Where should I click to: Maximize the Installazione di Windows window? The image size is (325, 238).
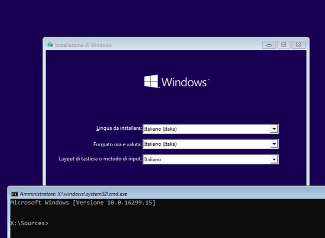coord(283,45)
